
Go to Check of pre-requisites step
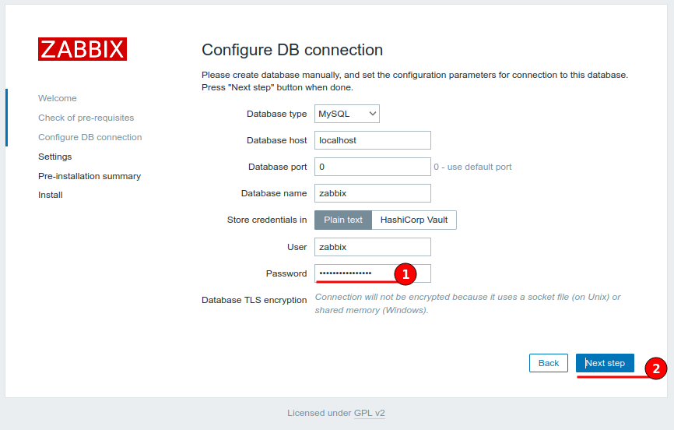[x=86, y=118]
